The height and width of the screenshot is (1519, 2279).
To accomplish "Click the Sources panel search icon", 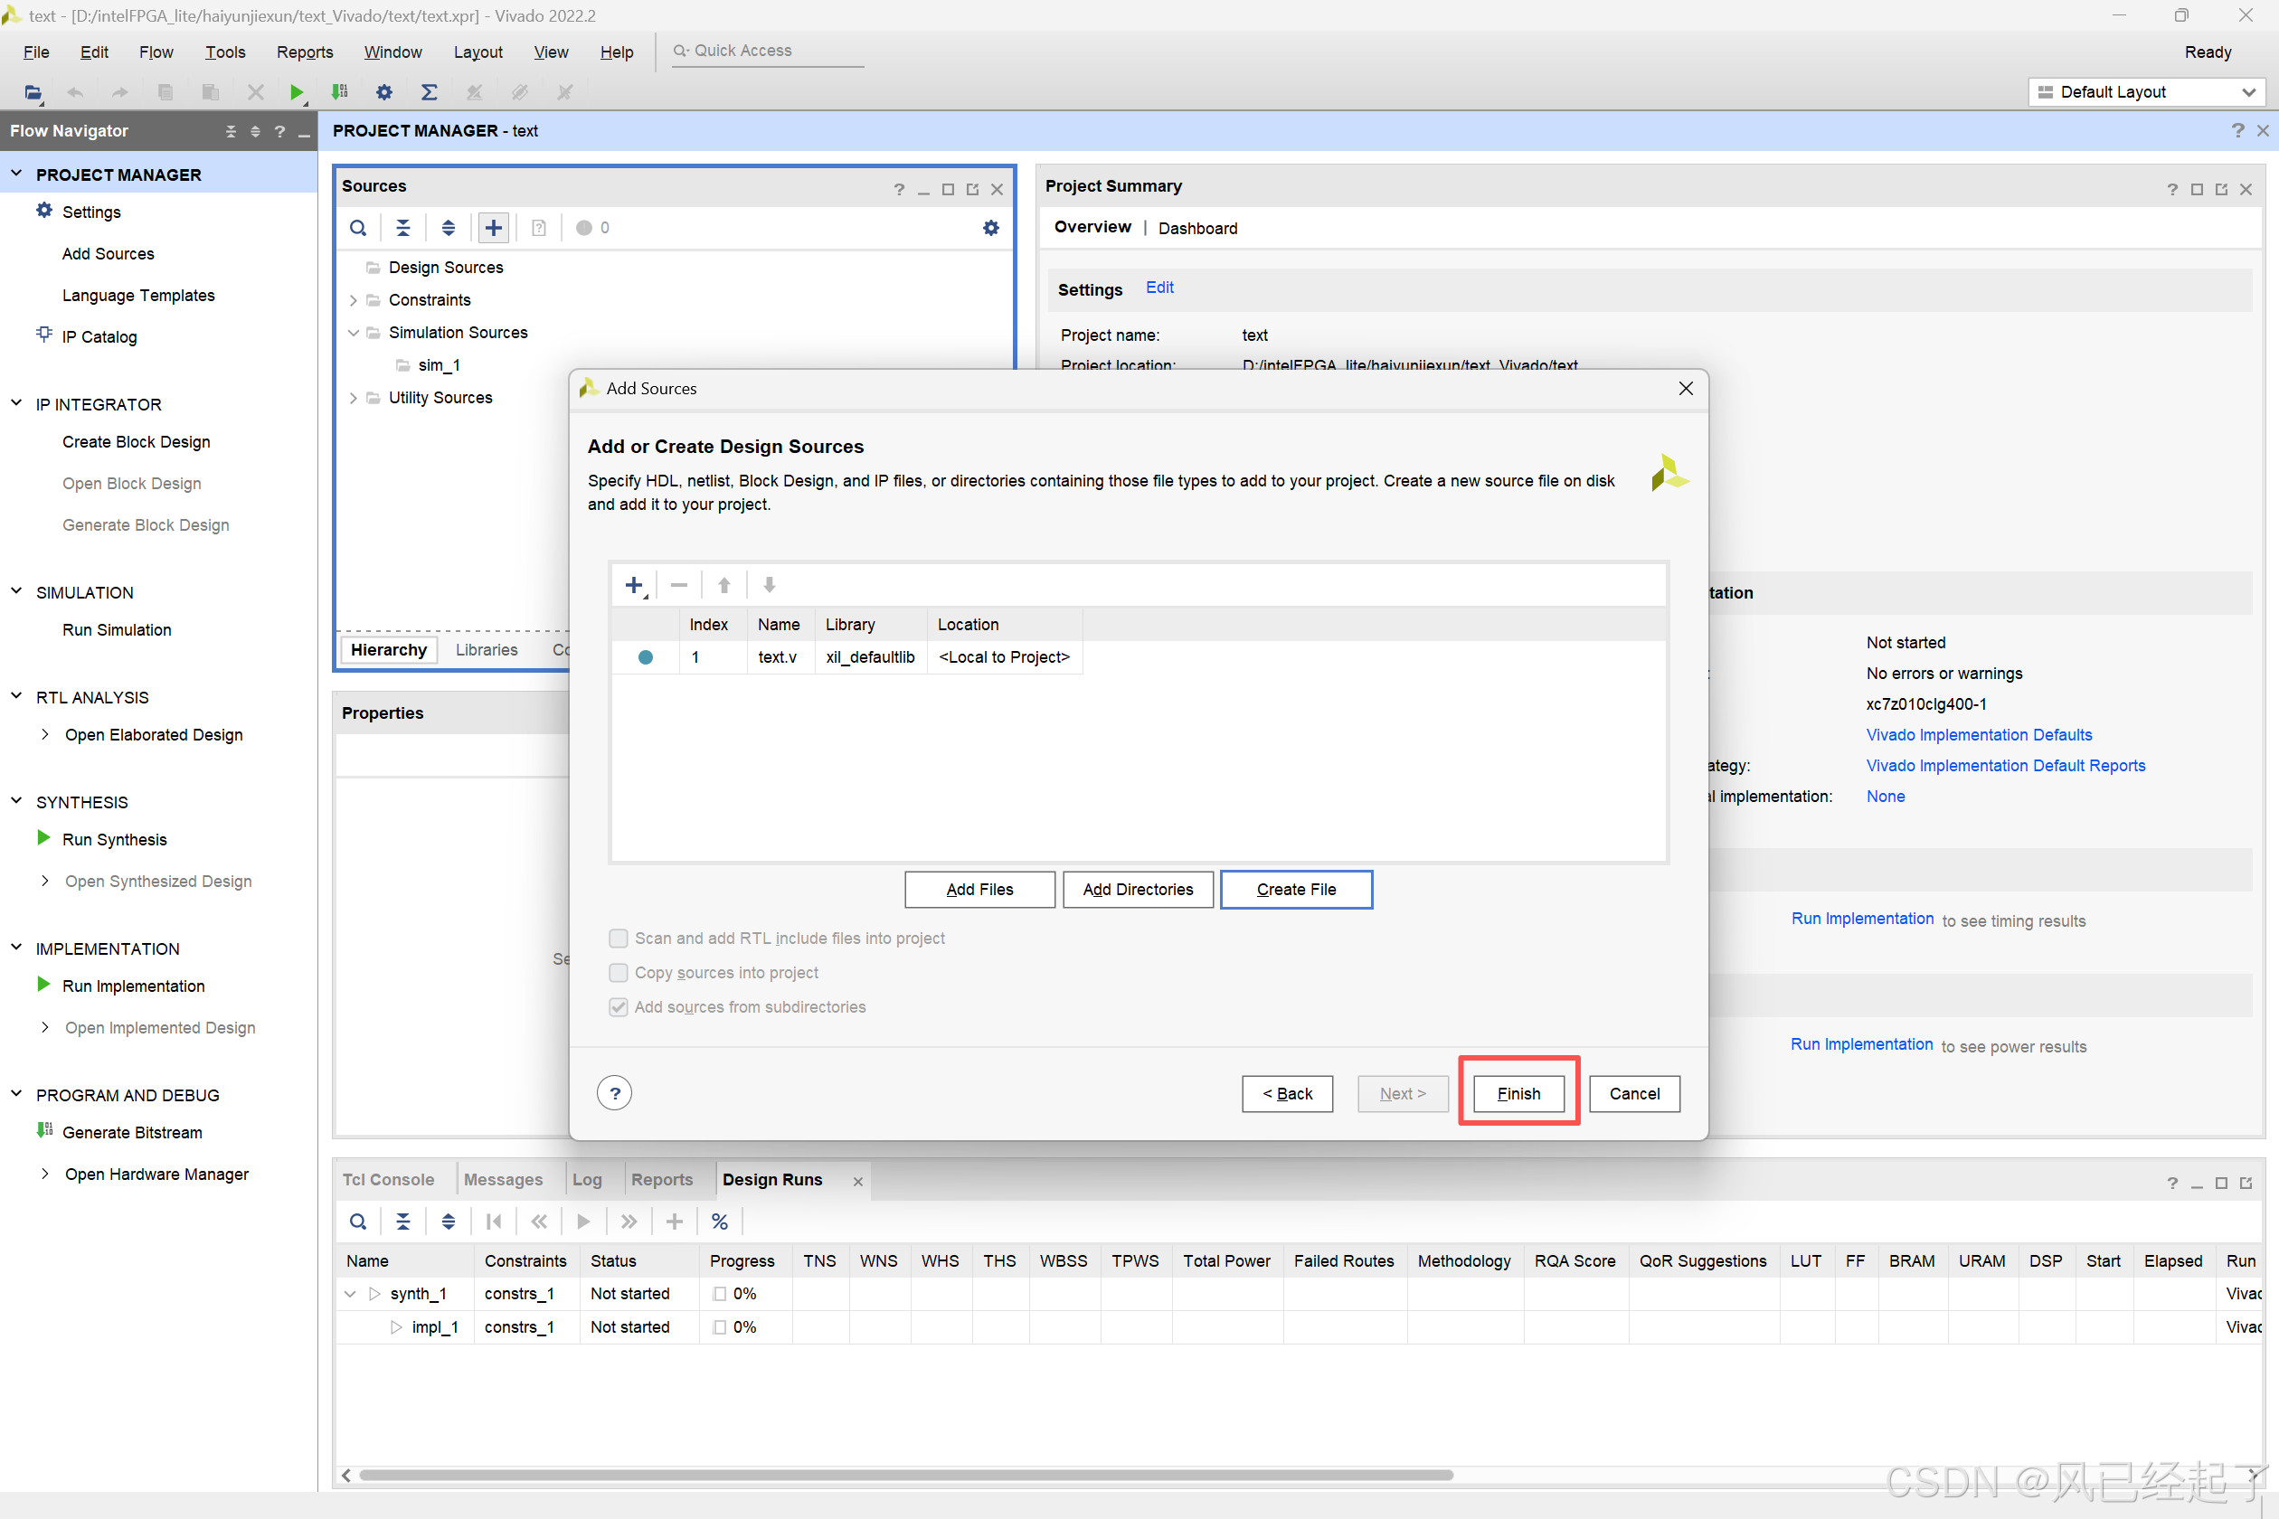I will tap(357, 228).
